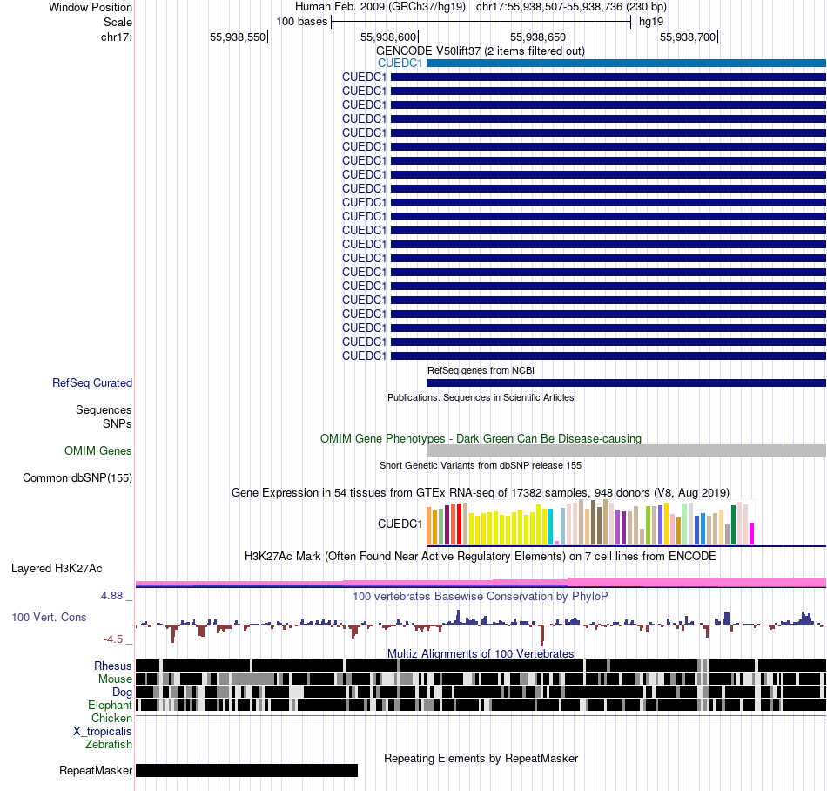Click the CUEDC1 label beside GTEx chart
This screenshot has height=791, width=827.
pos(400,524)
